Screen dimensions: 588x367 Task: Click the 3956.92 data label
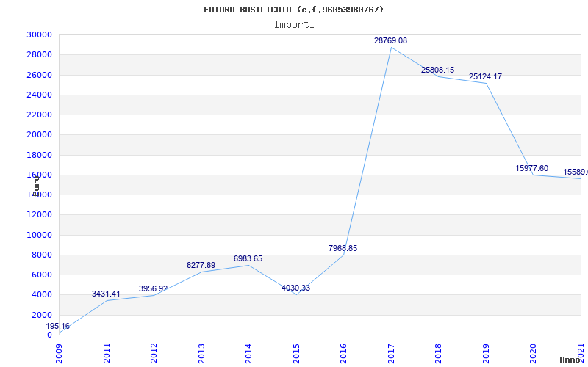pos(153,288)
